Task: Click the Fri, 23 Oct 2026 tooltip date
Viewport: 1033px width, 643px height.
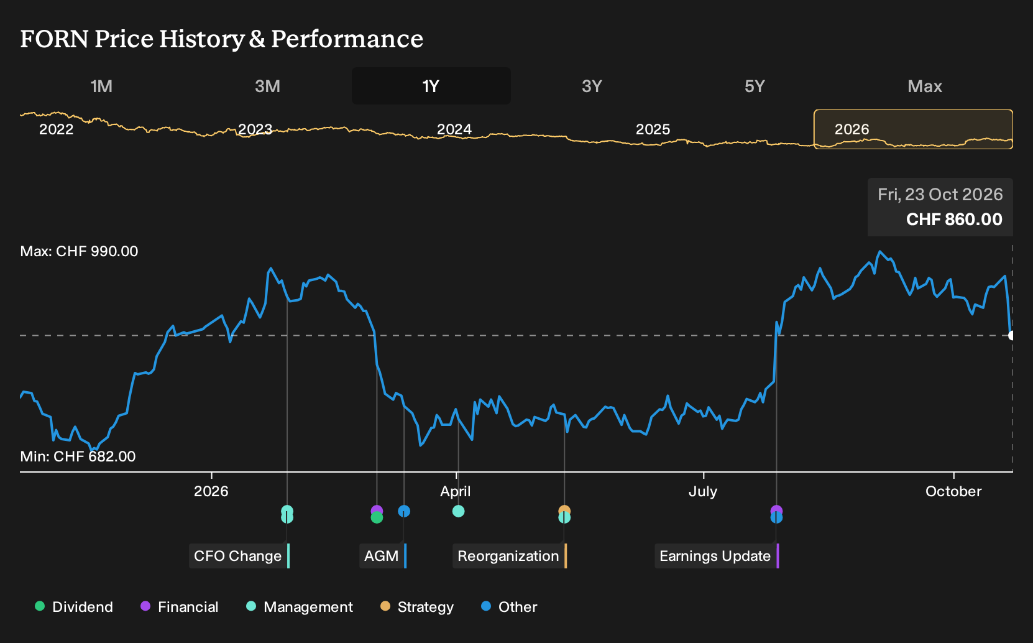Action: coord(940,195)
